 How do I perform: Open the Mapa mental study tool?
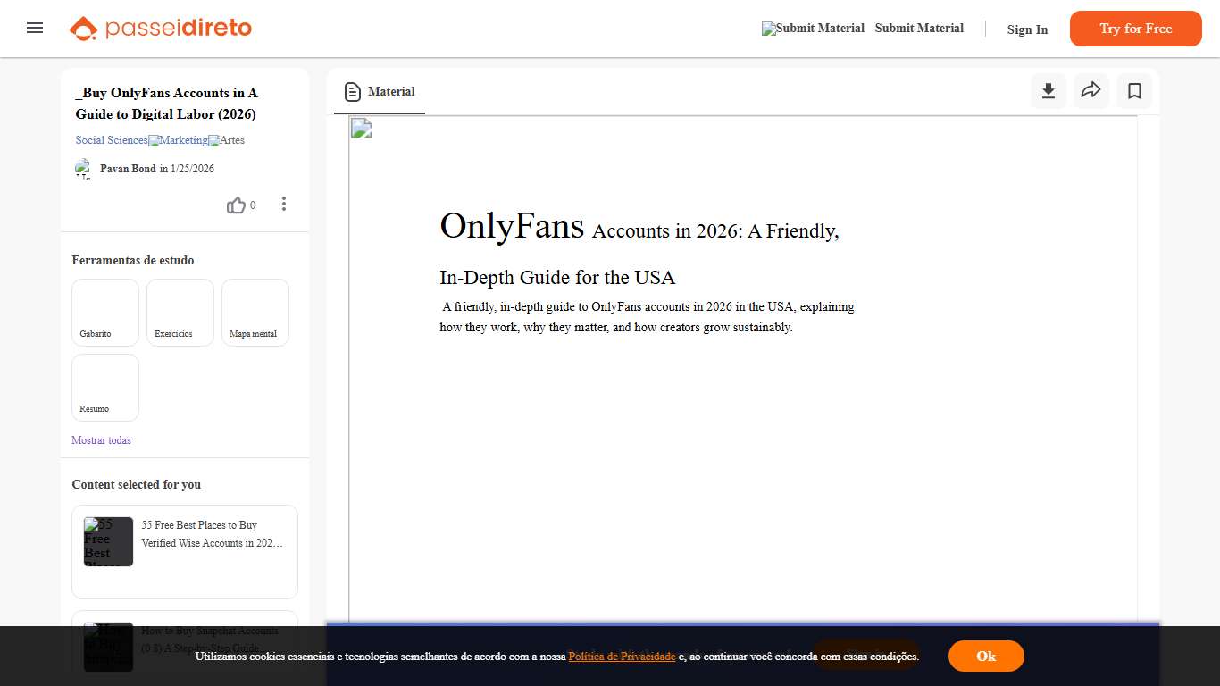click(x=255, y=312)
